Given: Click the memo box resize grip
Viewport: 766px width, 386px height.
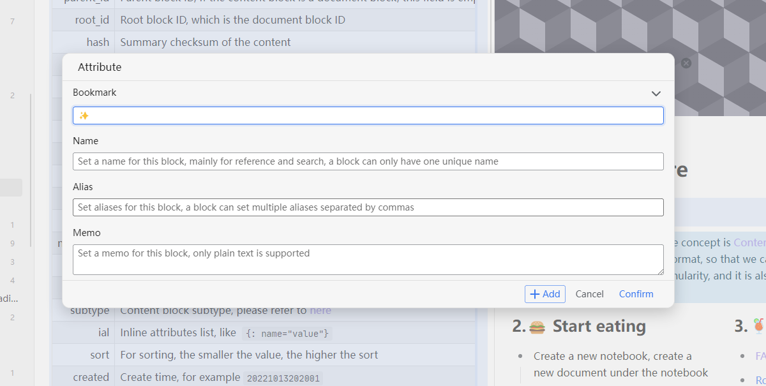Looking at the screenshot, I should (660, 271).
